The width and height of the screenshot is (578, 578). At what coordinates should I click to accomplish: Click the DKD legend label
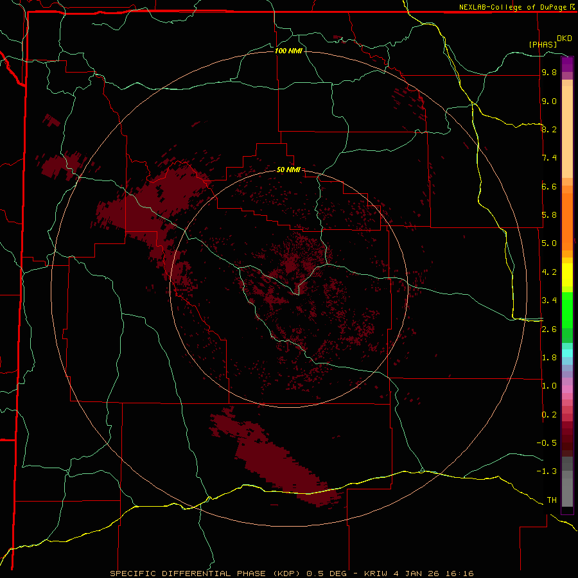coord(565,39)
